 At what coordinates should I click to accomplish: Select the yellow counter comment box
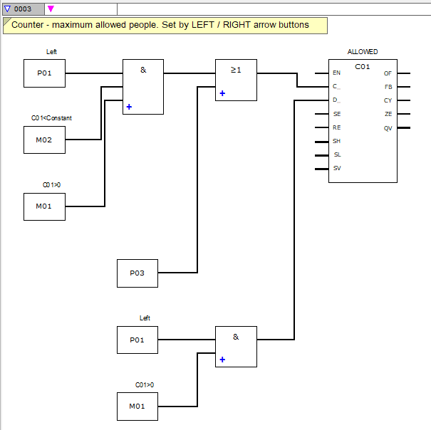point(165,26)
